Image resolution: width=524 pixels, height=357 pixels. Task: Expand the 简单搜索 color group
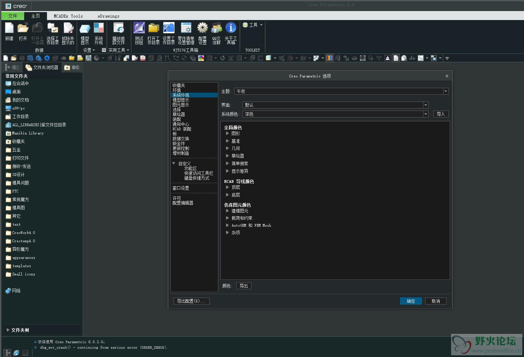coord(227,163)
